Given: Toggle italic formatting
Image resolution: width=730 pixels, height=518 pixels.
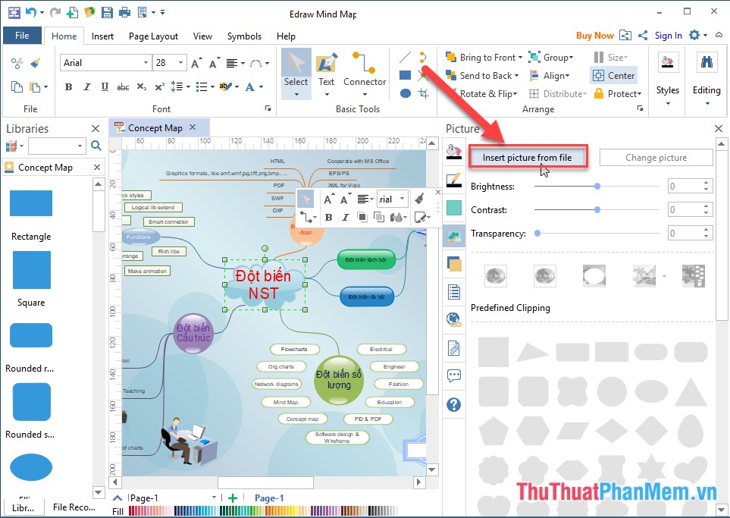Looking at the screenshot, I should tap(86, 86).
